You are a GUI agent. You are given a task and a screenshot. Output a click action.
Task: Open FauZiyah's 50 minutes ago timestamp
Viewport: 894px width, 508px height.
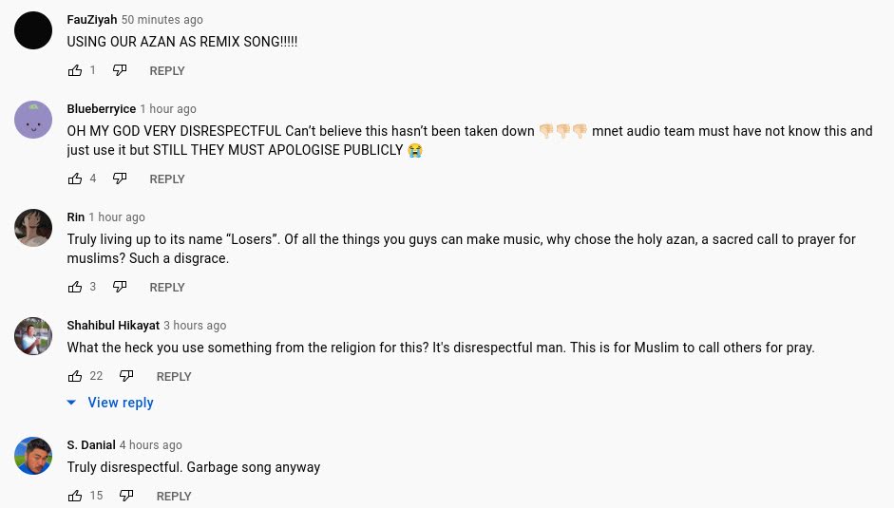[x=162, y=19]
